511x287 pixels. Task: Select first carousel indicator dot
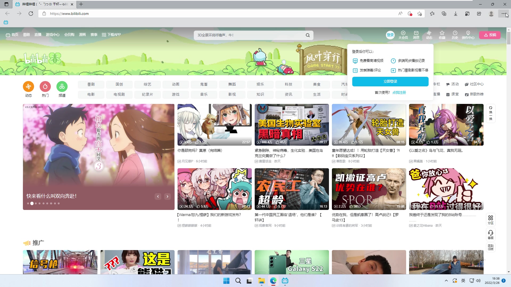(x=28, y=204)
